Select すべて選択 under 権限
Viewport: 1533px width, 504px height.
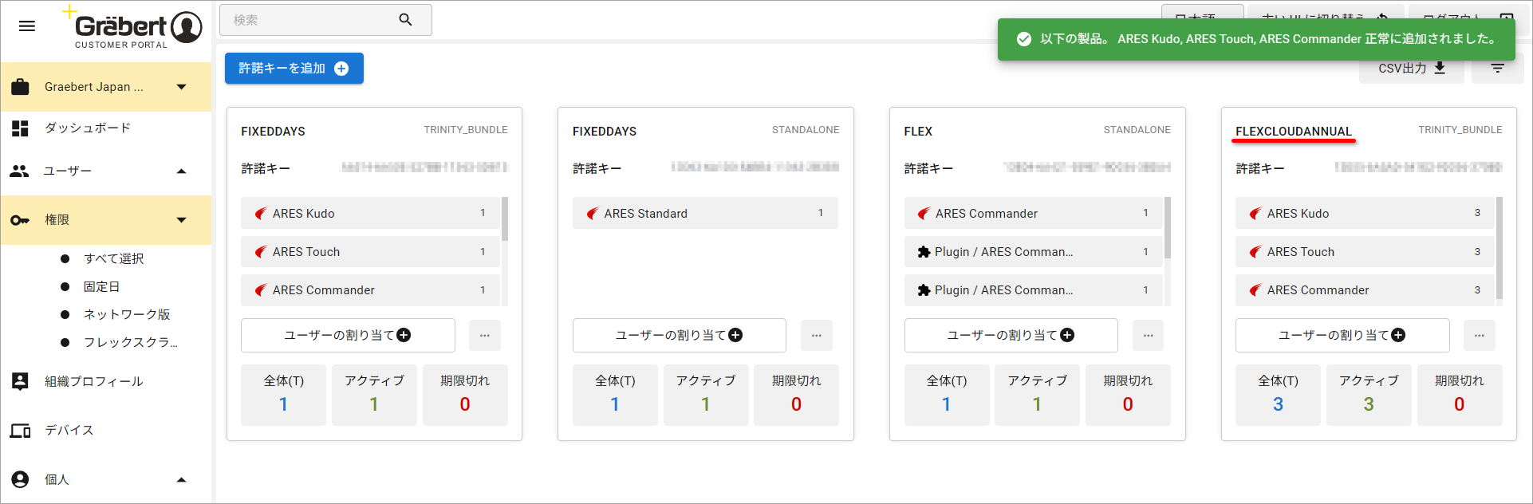tap(114, 258)
